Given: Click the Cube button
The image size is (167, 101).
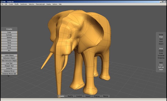Looking at the screenshot, I should (x=9, y=32).
